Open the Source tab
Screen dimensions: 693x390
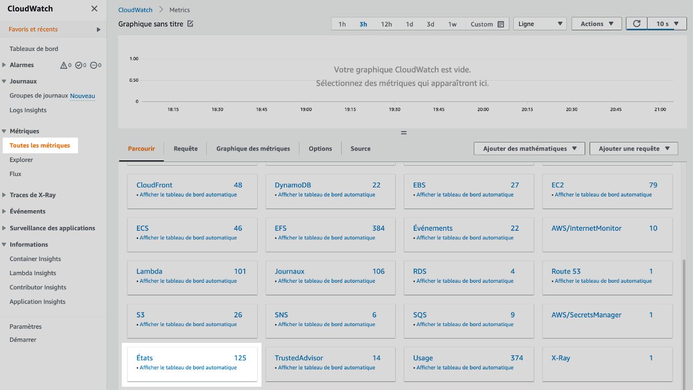(361, 148)
